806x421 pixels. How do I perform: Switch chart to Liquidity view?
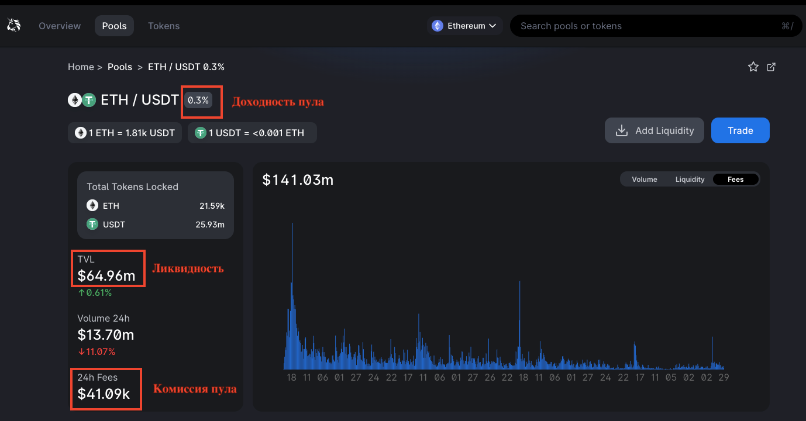(690, 180)
